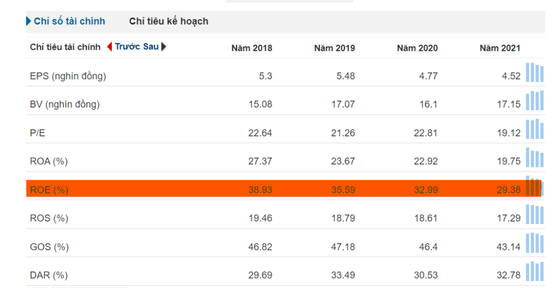The width and height of the screenshot is (559, 288).
Task: Click the P/E row mini chart icon
Action: [x=535, y=129]
